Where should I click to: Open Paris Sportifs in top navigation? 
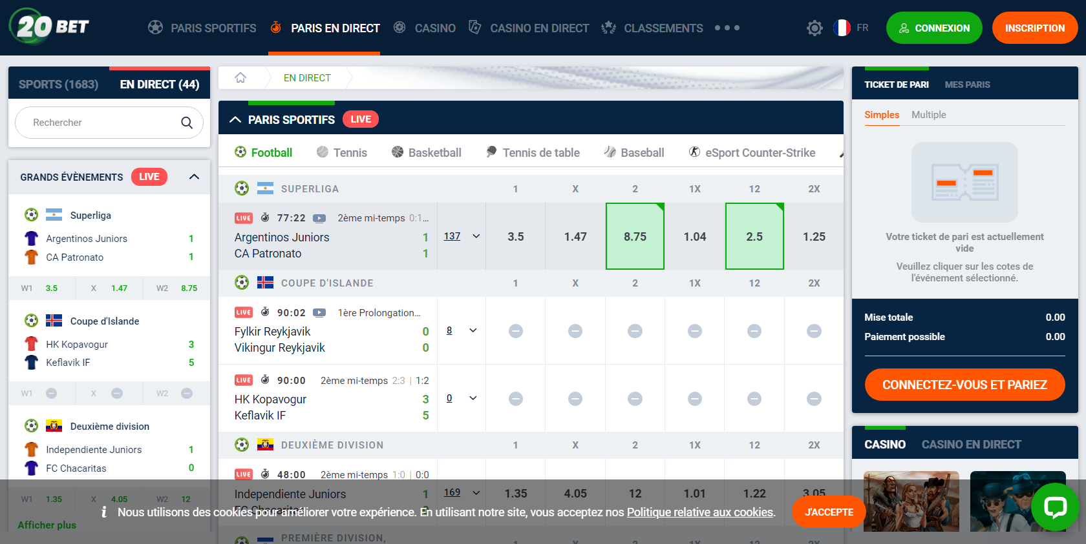(x=202, y=28)
